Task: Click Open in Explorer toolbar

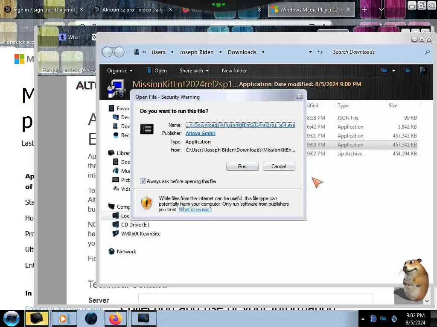Action: coord(157,71)
